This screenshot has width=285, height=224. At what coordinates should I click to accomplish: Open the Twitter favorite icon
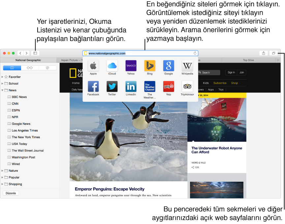coord(112,87)
